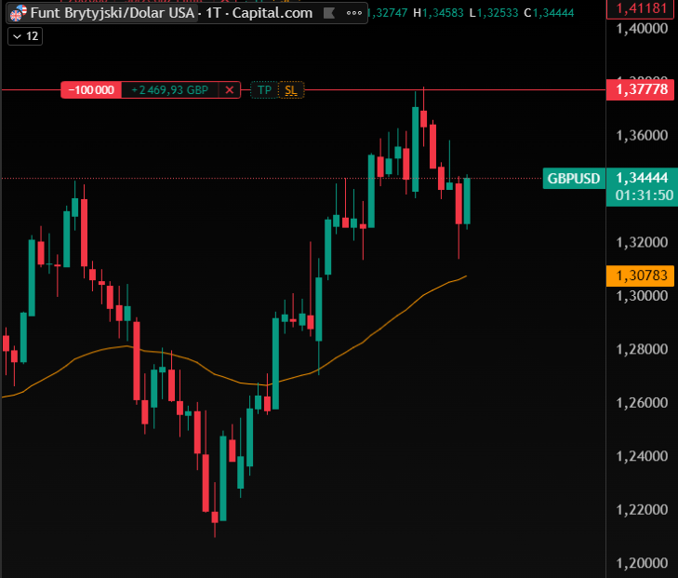Open the Funt Brytyjski/Dolar USA symbol title
678x578 pixels.
coord(113,13)
